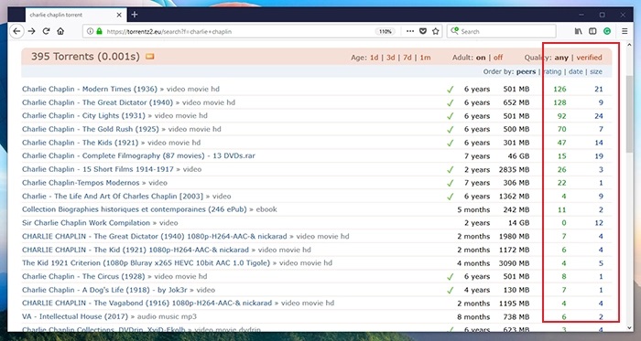
Task: Open a new tab with plus button
Action: (134, 15)
